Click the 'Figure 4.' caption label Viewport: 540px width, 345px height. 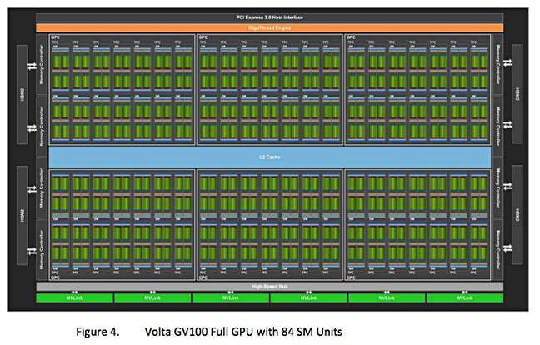pos(97,332)
